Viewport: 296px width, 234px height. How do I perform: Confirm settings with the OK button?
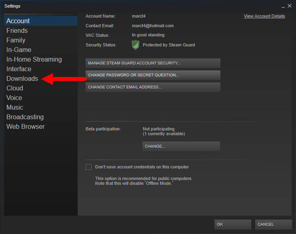pos(233,224)
